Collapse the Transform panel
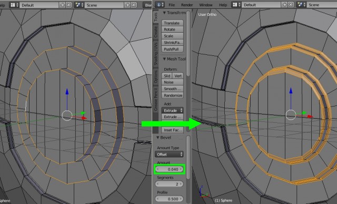This screenshot has width=337, height=204. coord(164,13)
